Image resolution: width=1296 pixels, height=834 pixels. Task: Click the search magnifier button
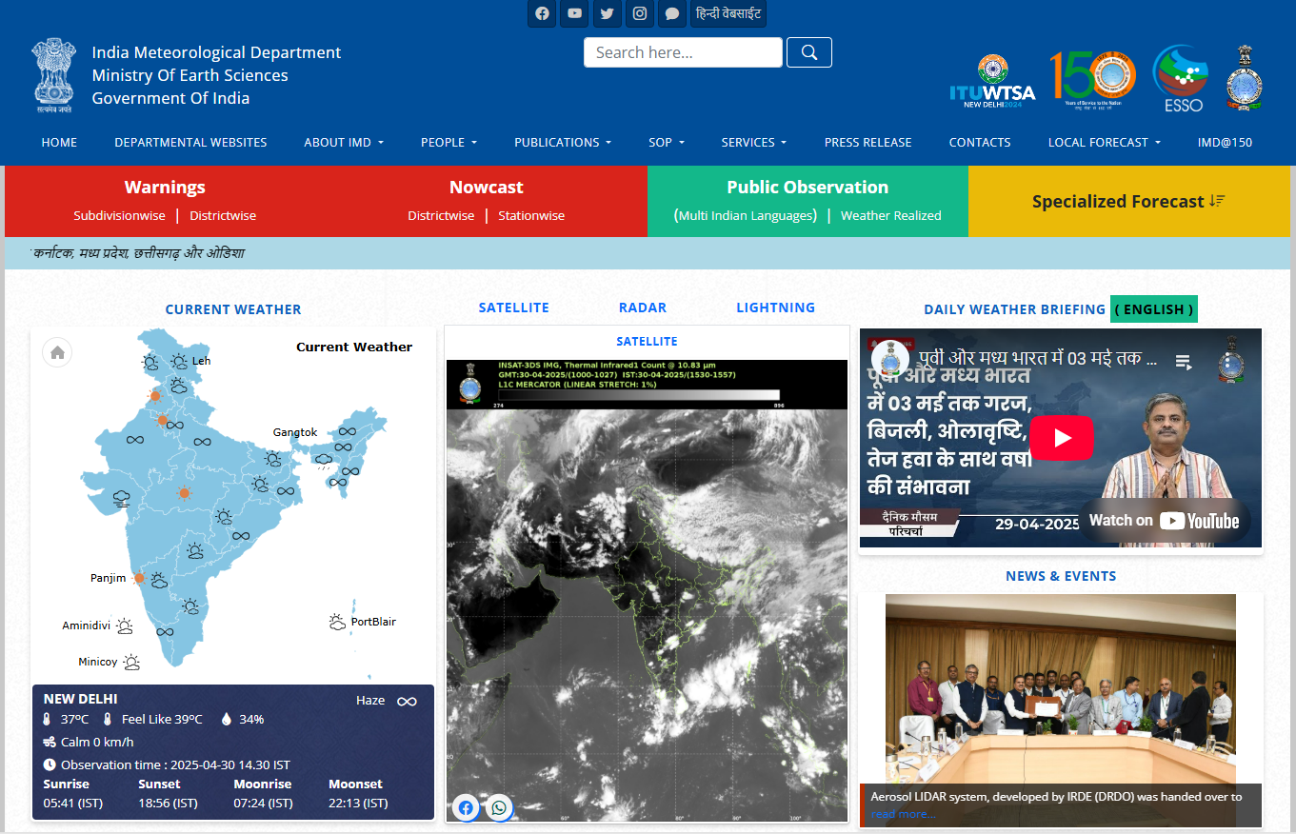809,52
